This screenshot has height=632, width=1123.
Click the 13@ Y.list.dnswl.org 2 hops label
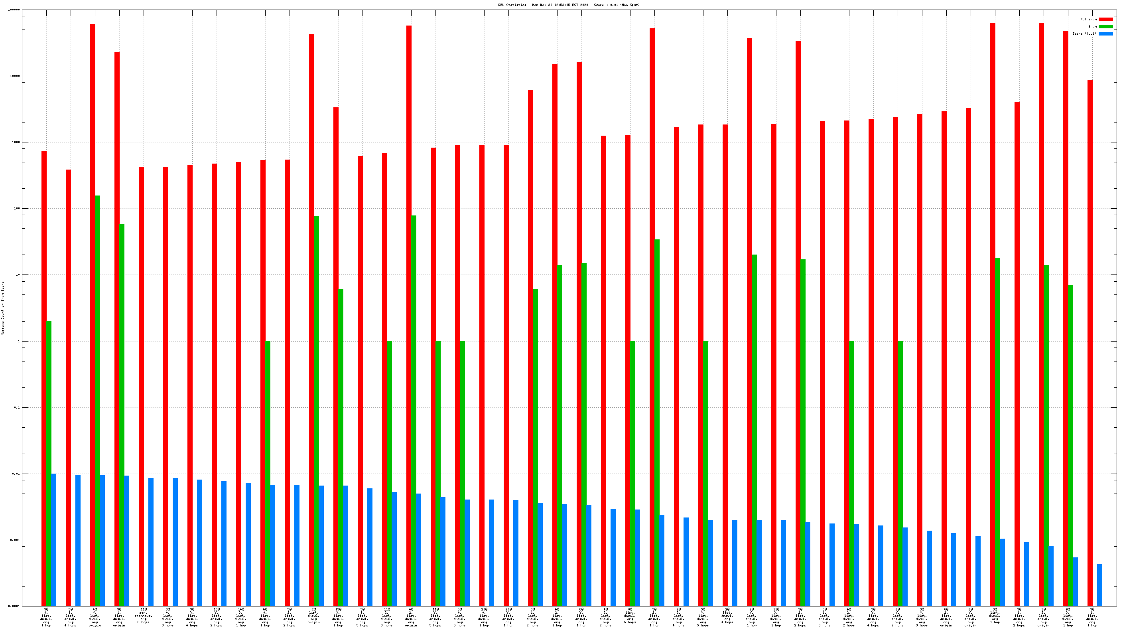click(216, 617)
